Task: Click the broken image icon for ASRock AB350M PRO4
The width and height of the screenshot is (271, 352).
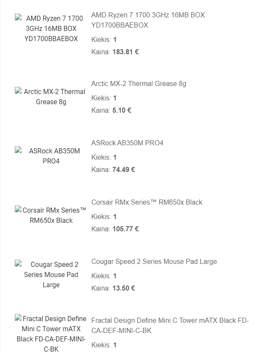Action: [x=18, y=150]
